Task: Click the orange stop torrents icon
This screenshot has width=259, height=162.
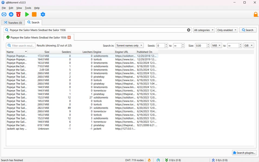Action: [34, 15]
